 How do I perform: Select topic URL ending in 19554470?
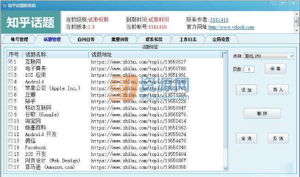click(138, 141)
